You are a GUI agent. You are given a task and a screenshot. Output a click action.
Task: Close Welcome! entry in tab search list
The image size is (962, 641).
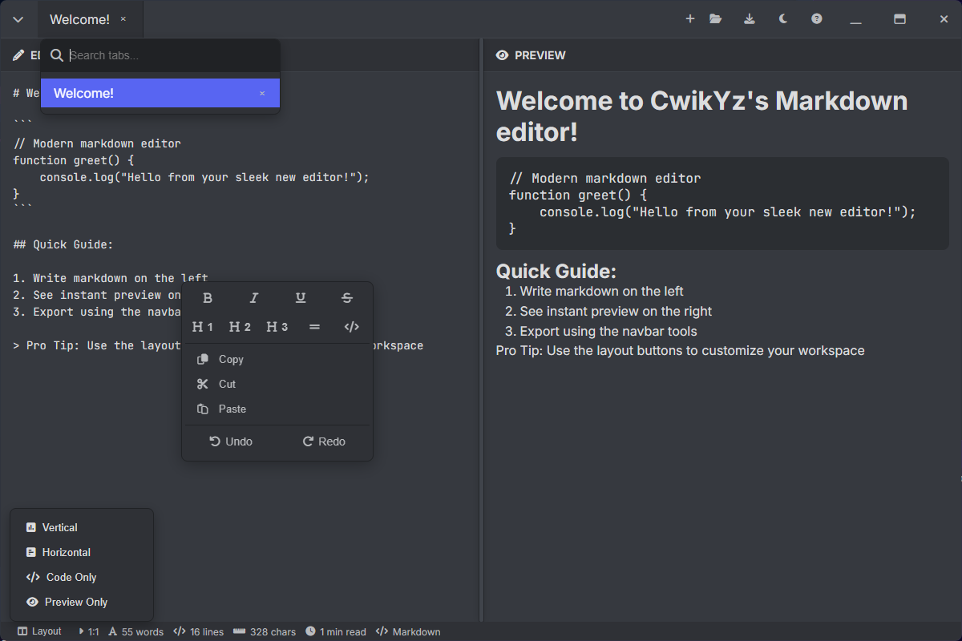point(262,94)
